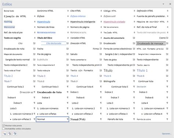The width and height of the screenshot is (174, 138).
Task: Apply the Cita destacada style
Action: (54, 43)
